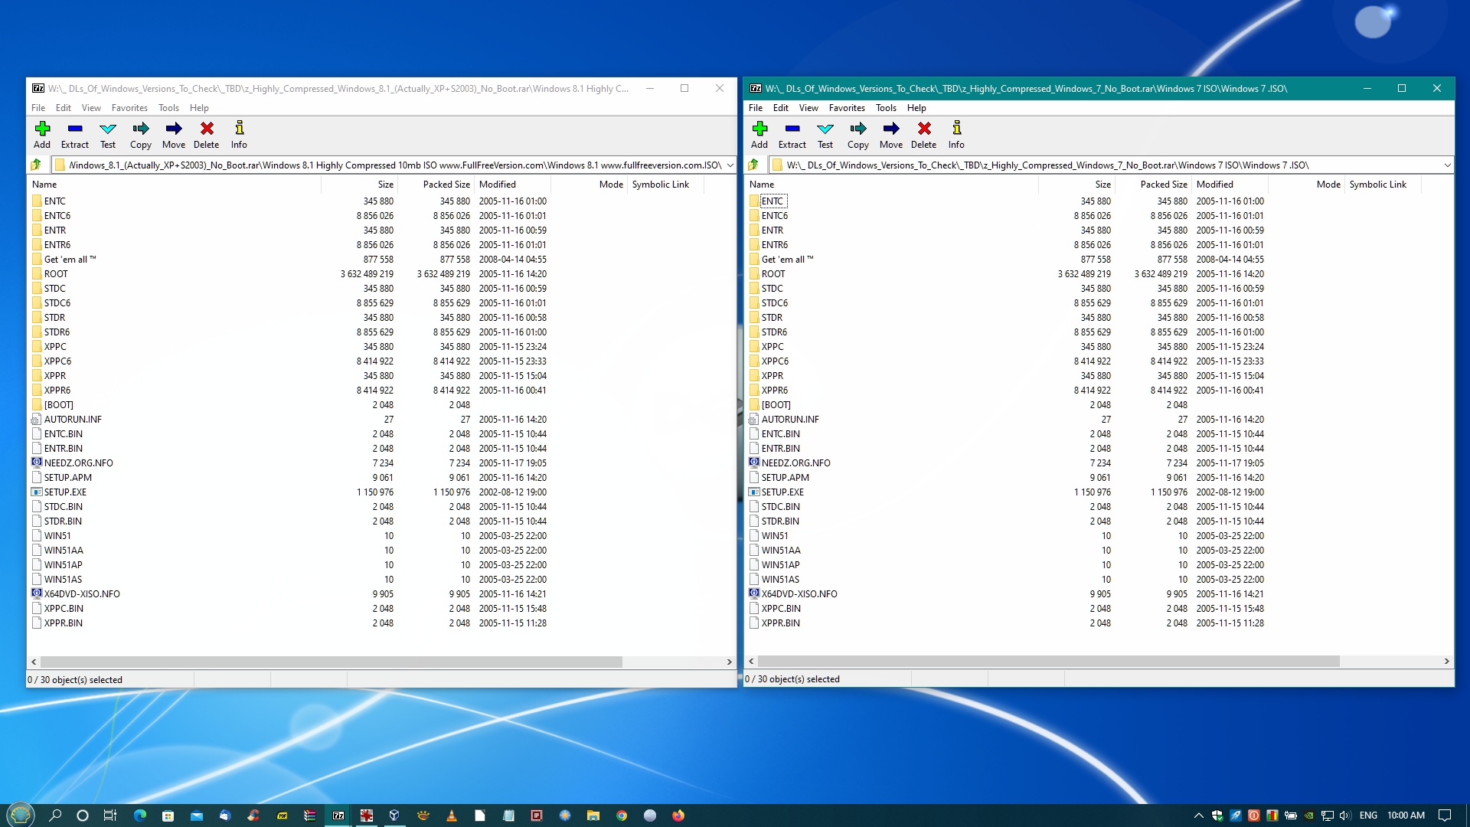
Task: Open Windows Search on taskbar
Action: 55,815
